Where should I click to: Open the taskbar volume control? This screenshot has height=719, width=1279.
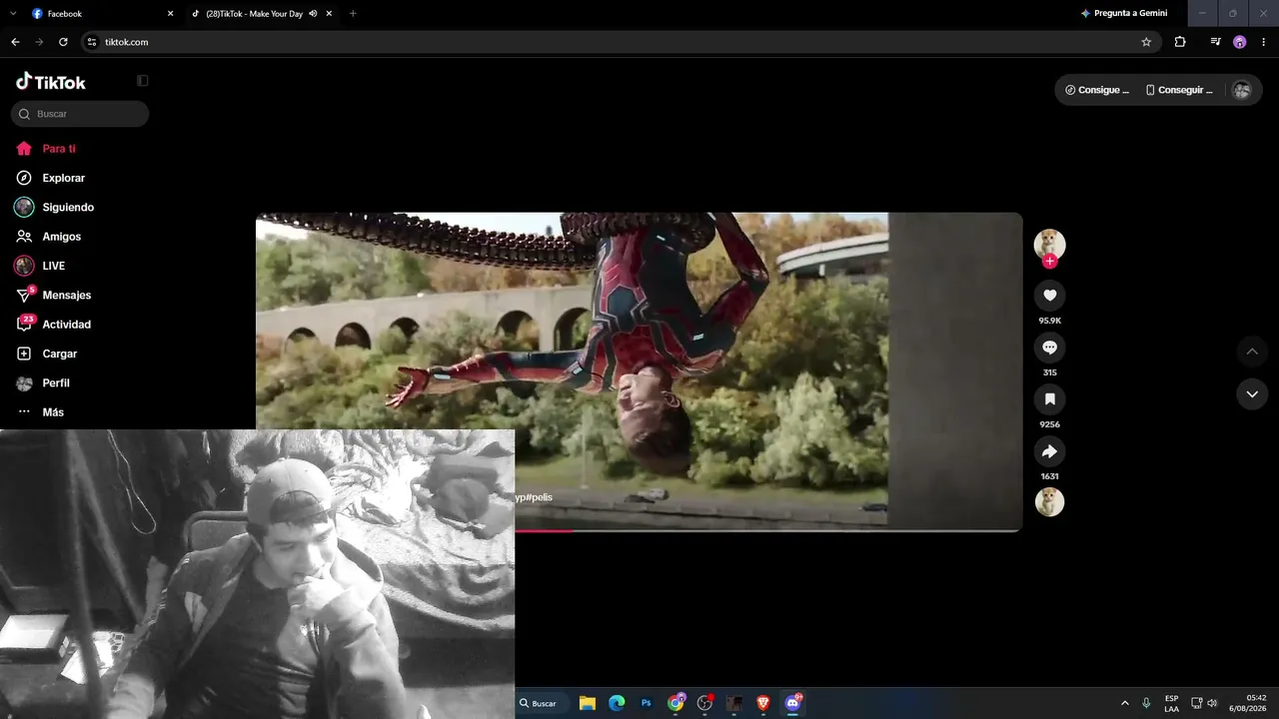coord(1213,703)
